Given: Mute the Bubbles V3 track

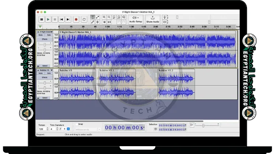Looking at the screenshot, I should pos(41,73).
